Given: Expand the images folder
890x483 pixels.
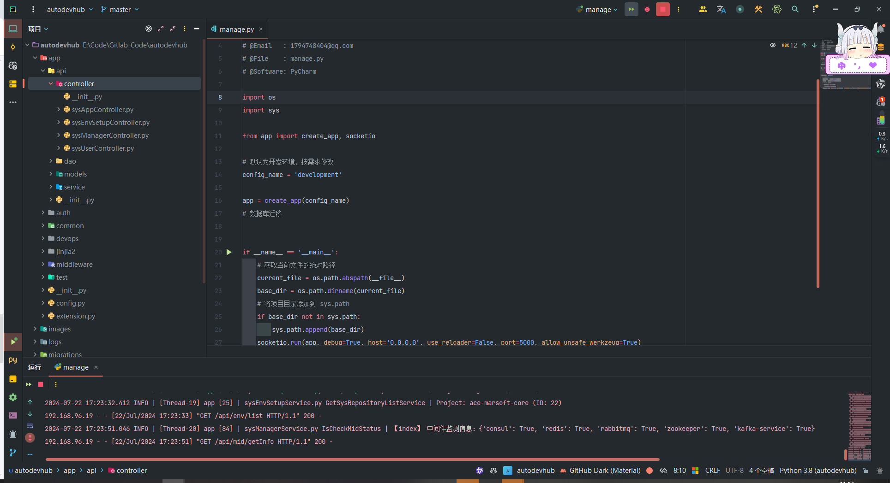Looking at the screenshot, I should [35, 329].
